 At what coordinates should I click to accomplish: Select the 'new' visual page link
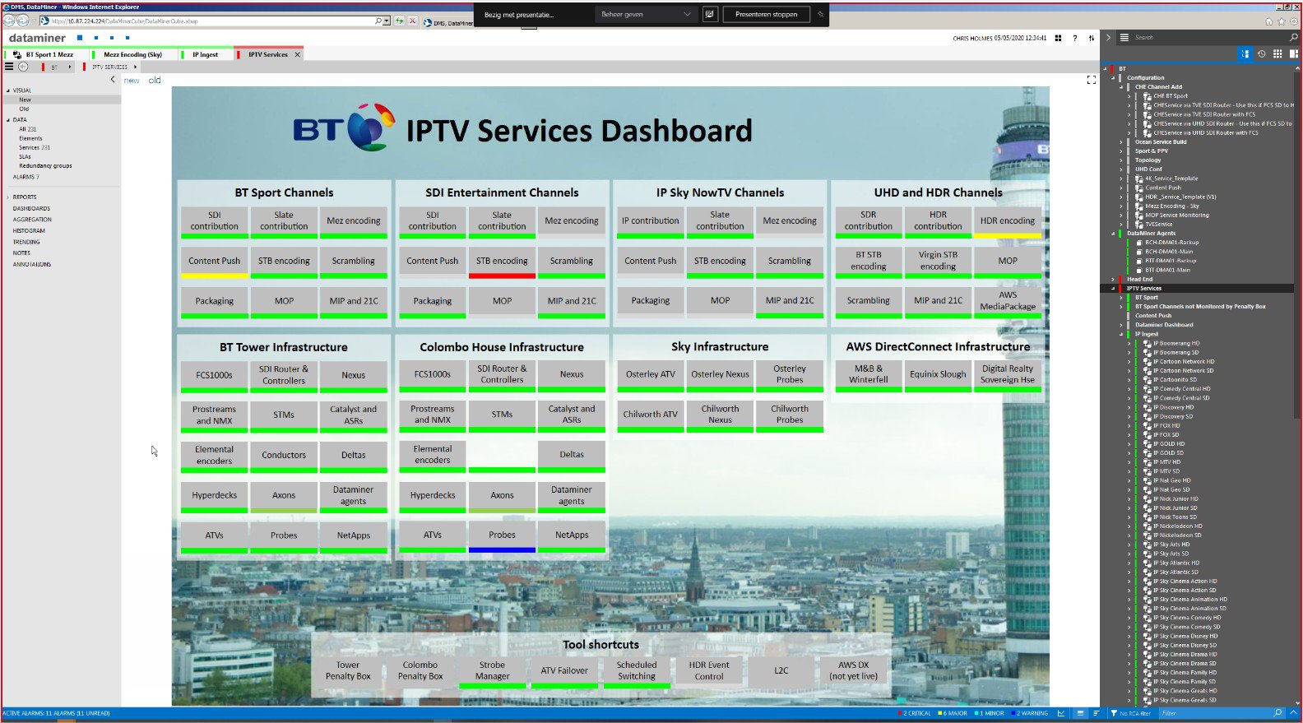[x=132, y=81]
